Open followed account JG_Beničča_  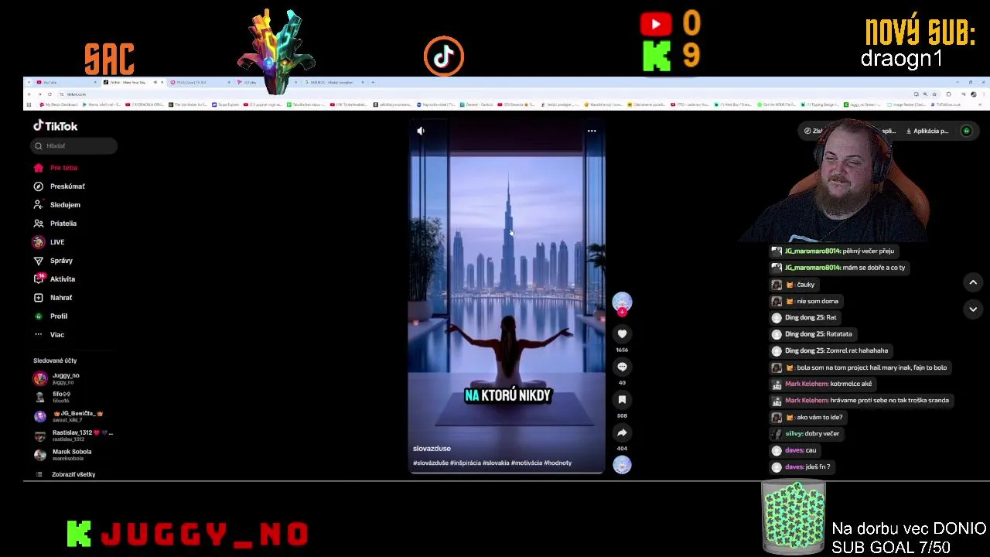(69, 416)
